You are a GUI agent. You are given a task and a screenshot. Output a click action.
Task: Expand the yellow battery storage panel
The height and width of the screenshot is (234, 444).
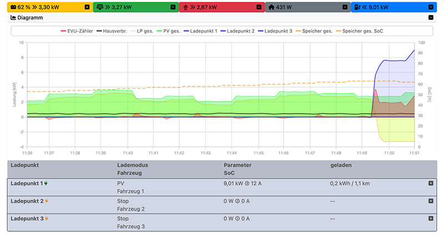pyautogui.click(x=87, y=7)
